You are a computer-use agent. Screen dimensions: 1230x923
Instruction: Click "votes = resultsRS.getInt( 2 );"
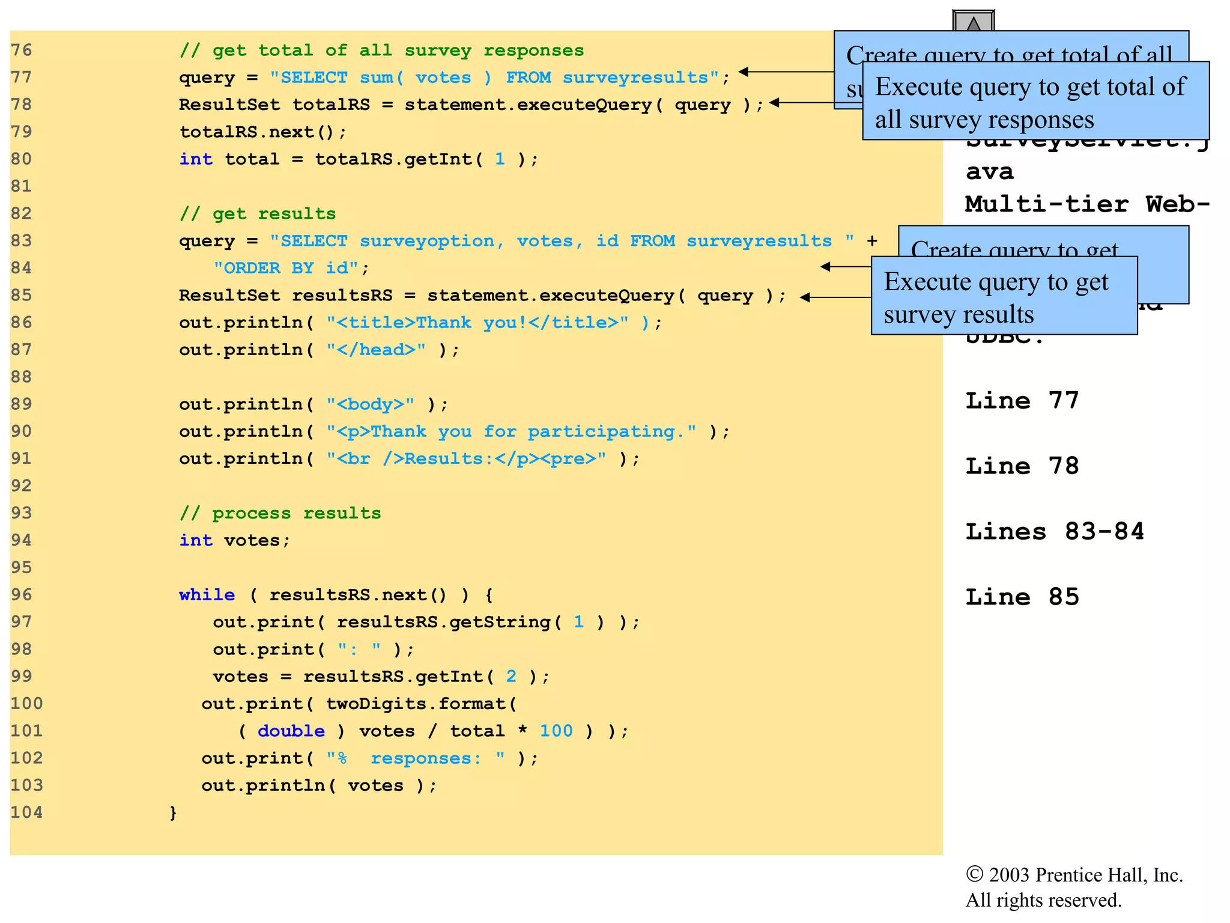point(381,677)
